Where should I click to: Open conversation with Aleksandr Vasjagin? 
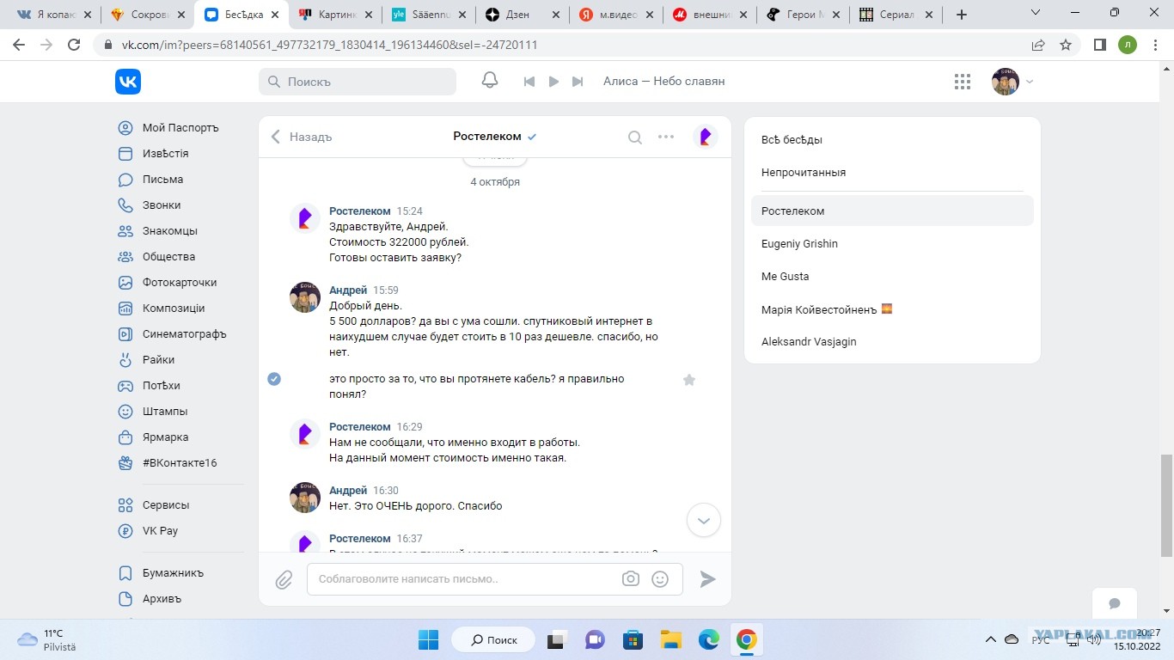[892, 342]
